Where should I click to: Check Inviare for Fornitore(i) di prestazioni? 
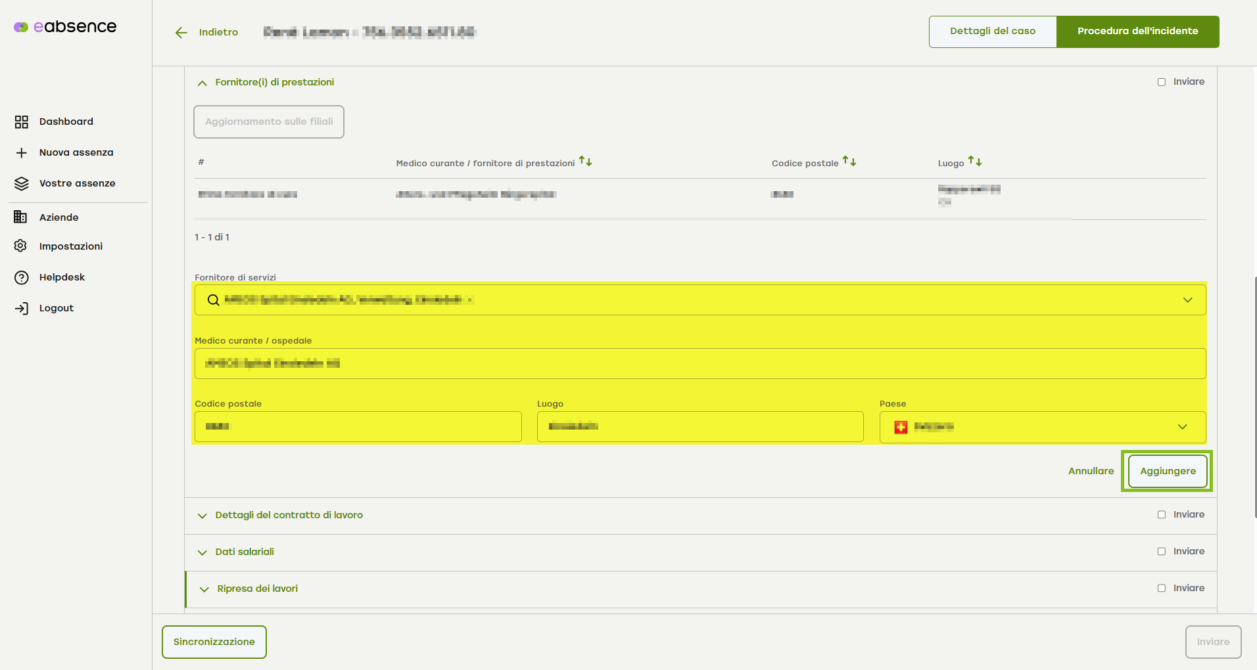(x=1162, y=82)
